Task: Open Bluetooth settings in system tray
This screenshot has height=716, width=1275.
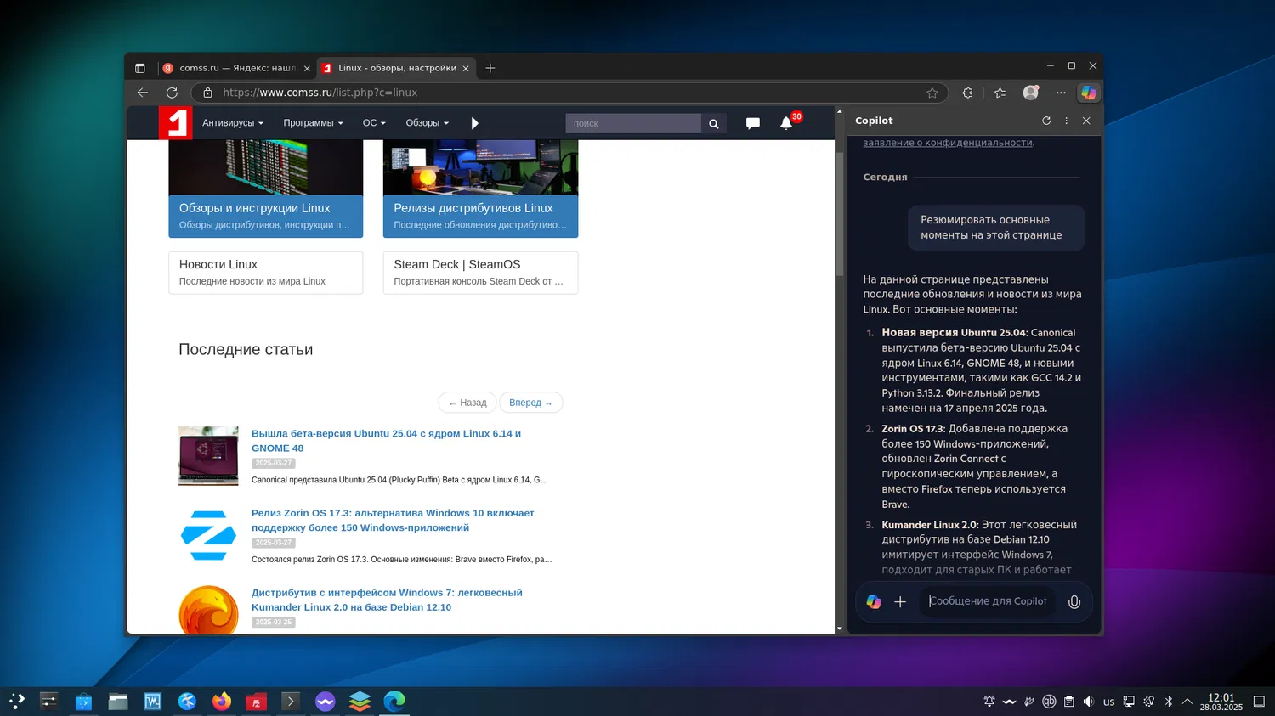Action: (x=1168, y=702)
